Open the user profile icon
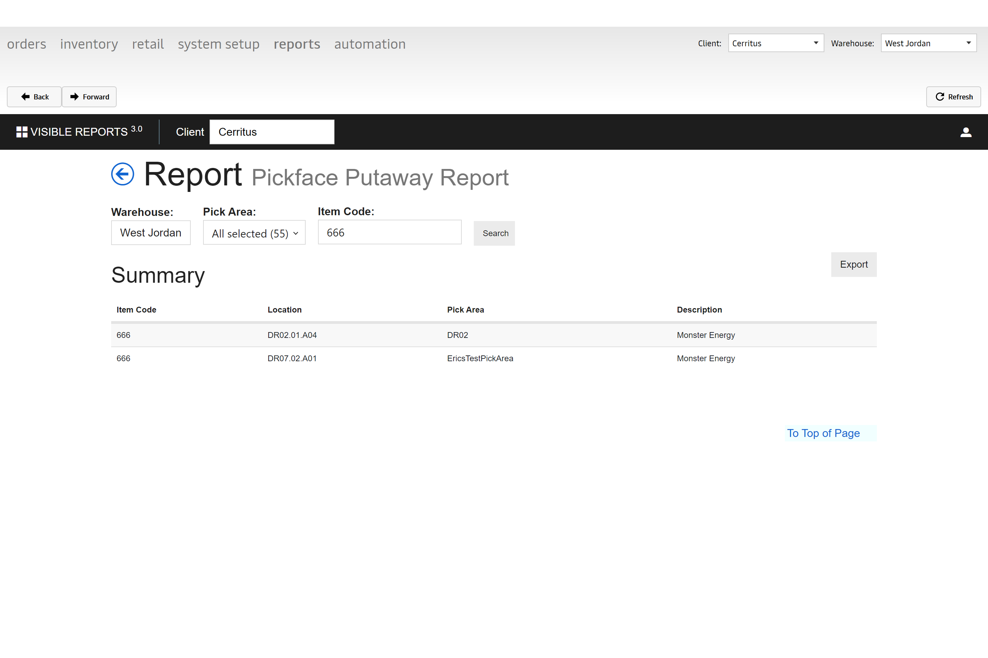The width and height of the screenshot is (988, 658). 966,132
